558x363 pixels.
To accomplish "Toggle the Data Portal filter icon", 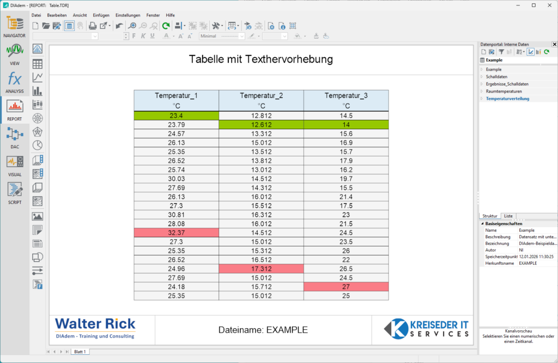I will (x=501, y=52).
